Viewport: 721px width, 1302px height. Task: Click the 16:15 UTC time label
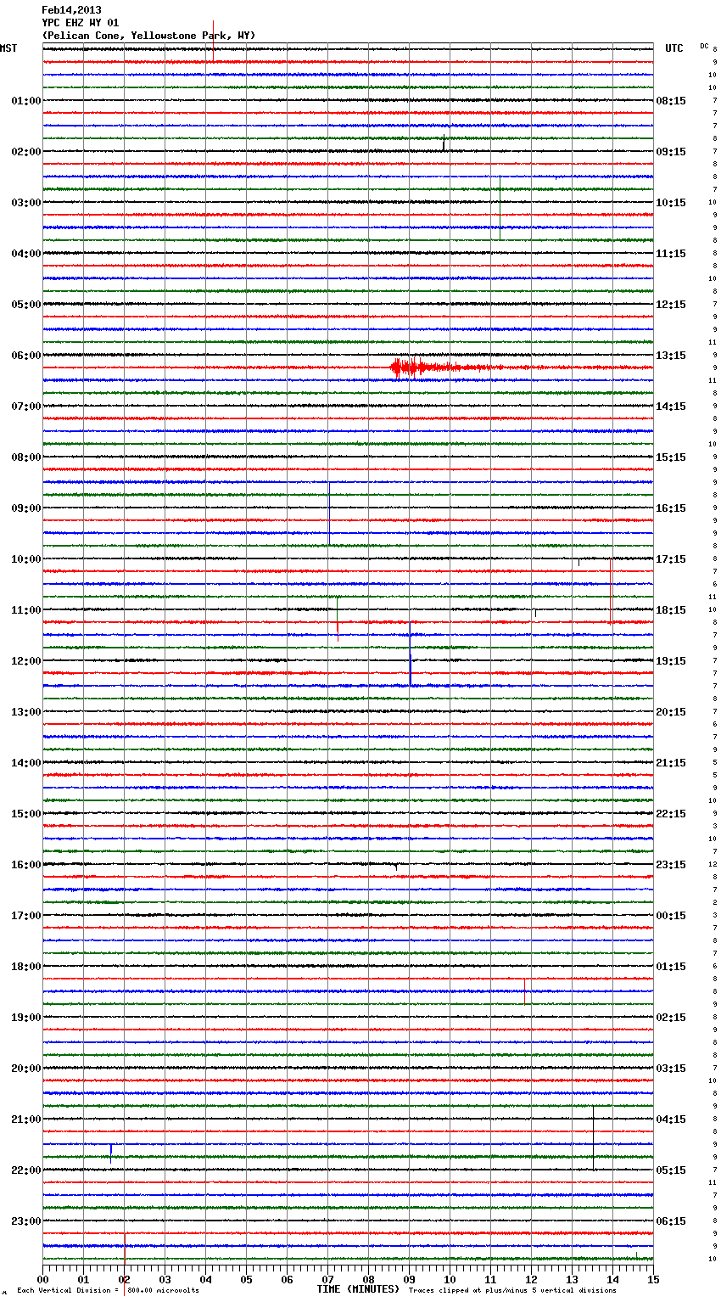(x=671, y=508)
